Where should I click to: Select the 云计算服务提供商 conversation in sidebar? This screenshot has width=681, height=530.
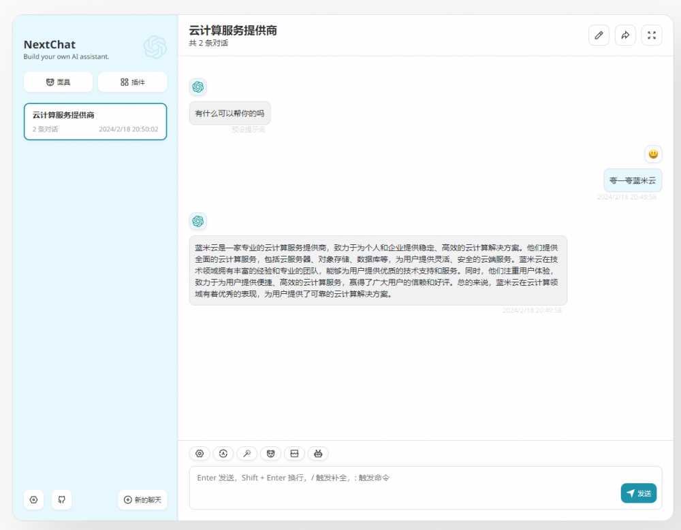coord(95,122)
